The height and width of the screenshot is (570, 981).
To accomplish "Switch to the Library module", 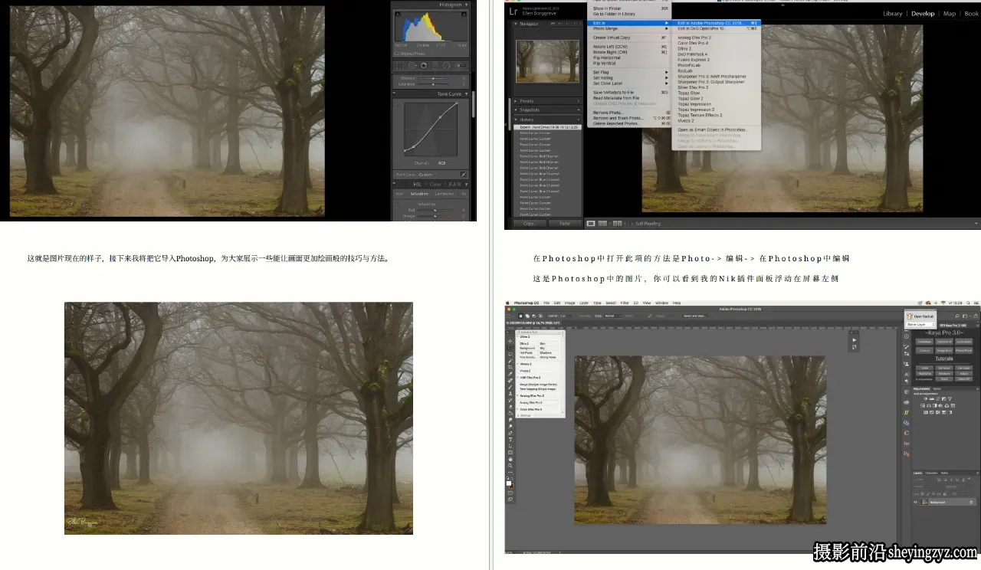I will pos(893,13).
